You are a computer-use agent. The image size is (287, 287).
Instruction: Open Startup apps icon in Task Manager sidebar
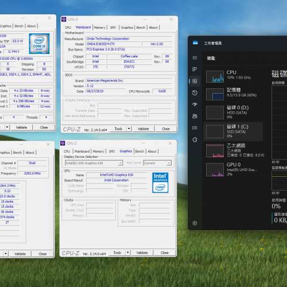pyautogui.click(x=195, y=104)
